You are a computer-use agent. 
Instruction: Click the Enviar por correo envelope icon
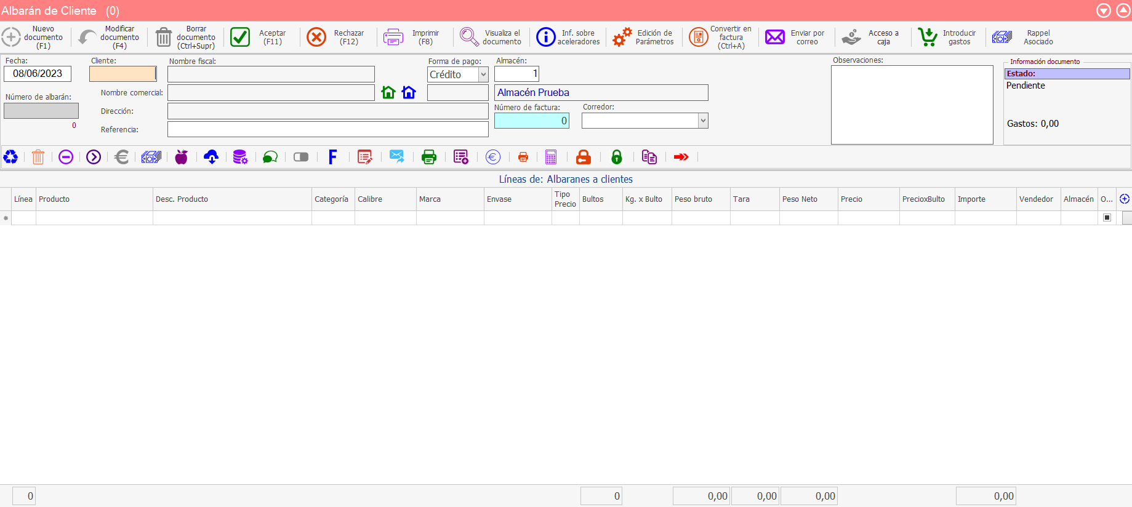coord(775,38)
